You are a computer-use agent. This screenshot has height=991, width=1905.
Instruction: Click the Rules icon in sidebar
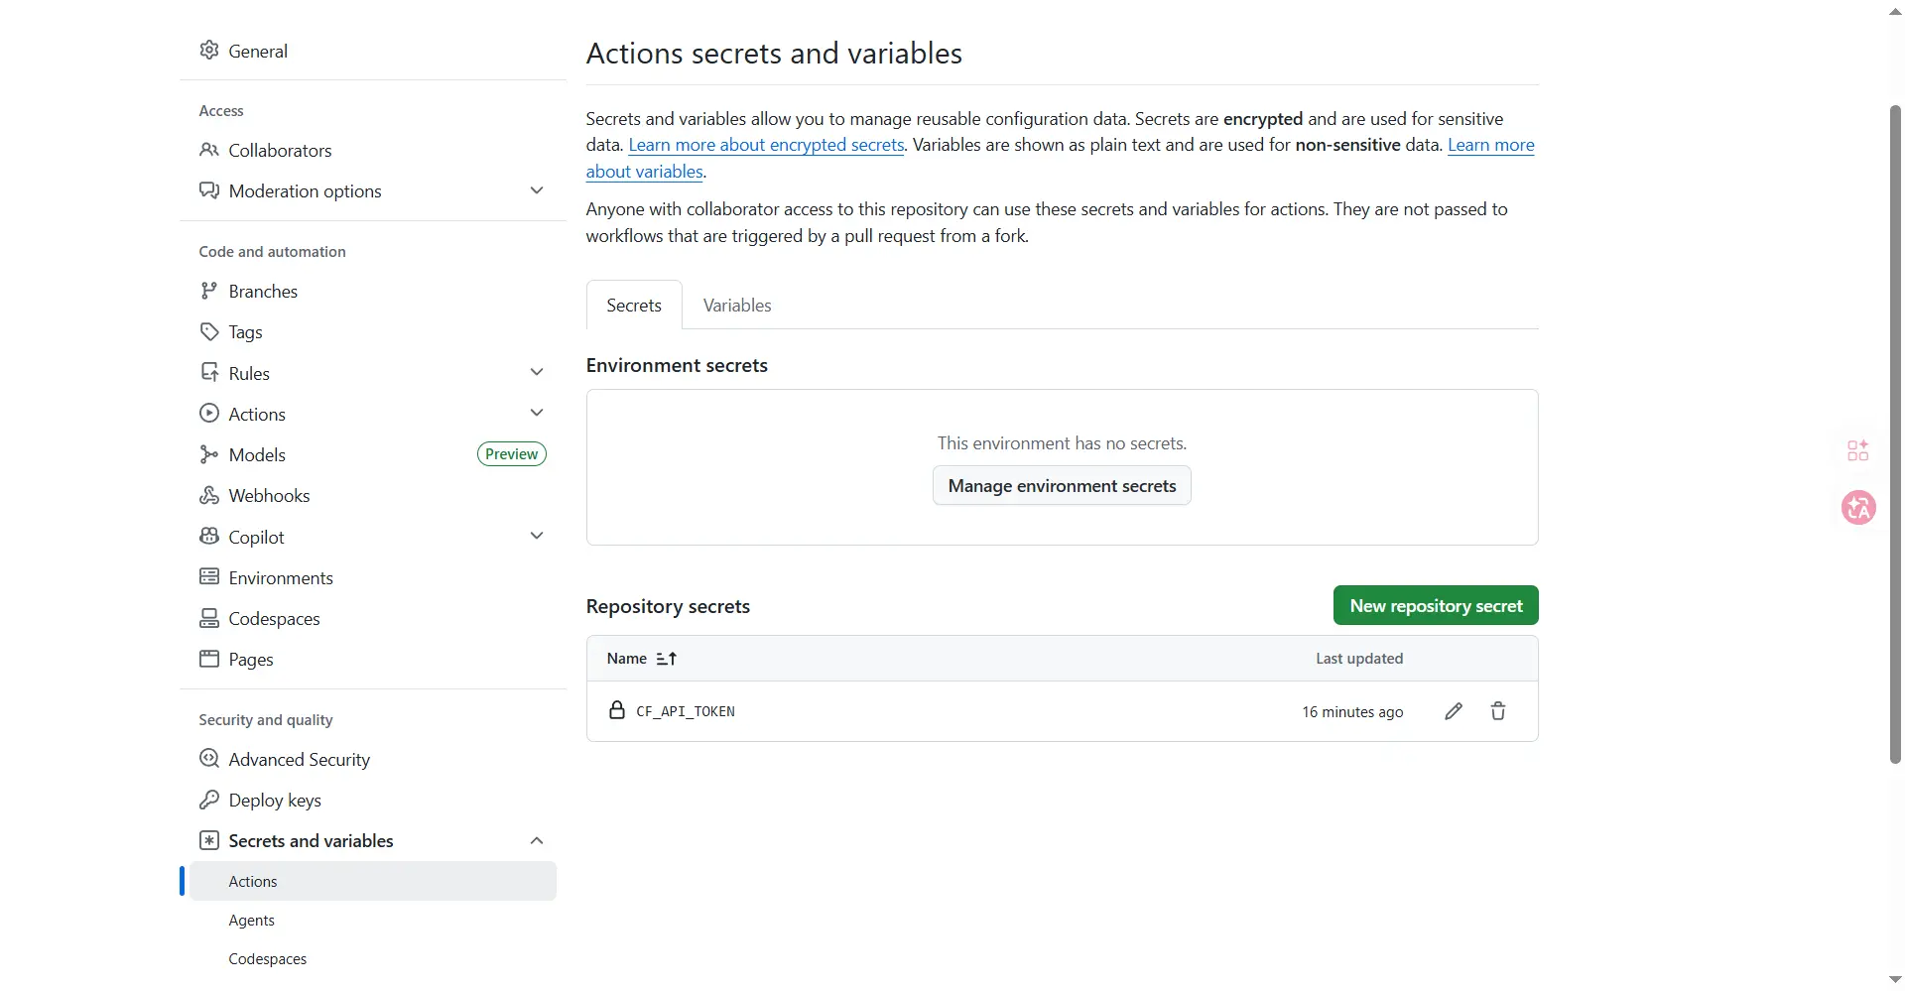point(208,373)
